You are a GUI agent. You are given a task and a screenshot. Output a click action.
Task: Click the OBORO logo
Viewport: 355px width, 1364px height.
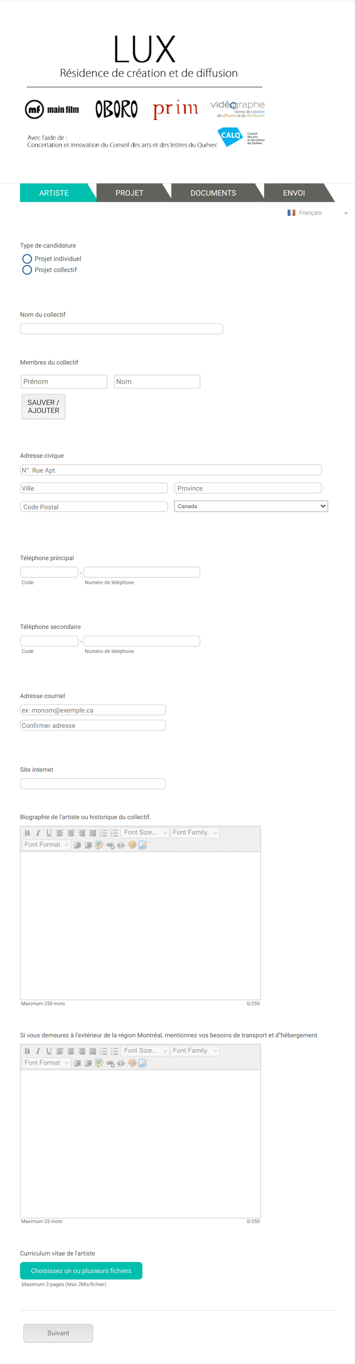coord(116,109)
